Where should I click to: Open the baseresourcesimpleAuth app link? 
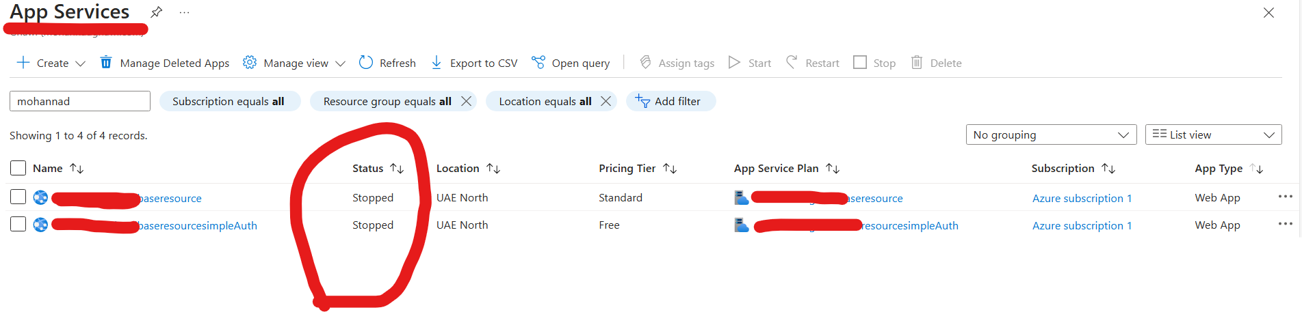coord(198,225)
